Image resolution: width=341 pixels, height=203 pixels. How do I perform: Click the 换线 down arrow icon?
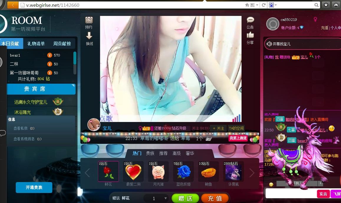click(89, 35)
